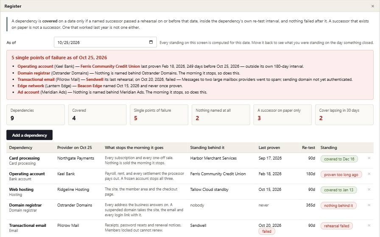
Task: Click the covered to Dec 16 badge
Action: (x=339, y=159)
